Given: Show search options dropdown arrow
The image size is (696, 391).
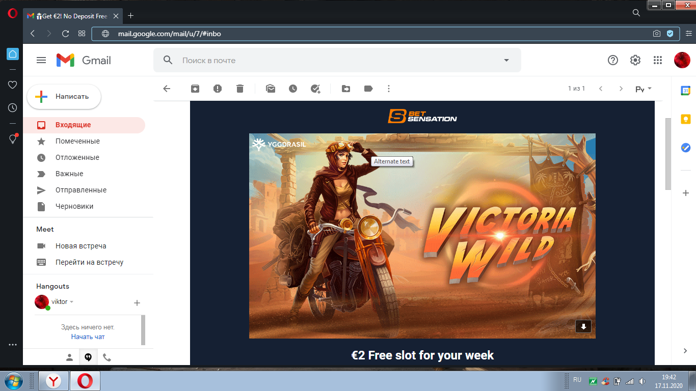Looking at the screenshot, I should [x=506, y=60].
